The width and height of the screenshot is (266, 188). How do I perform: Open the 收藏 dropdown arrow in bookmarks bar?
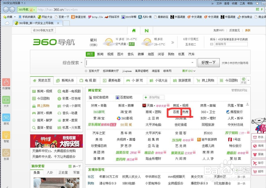click(x=15, y=17)
